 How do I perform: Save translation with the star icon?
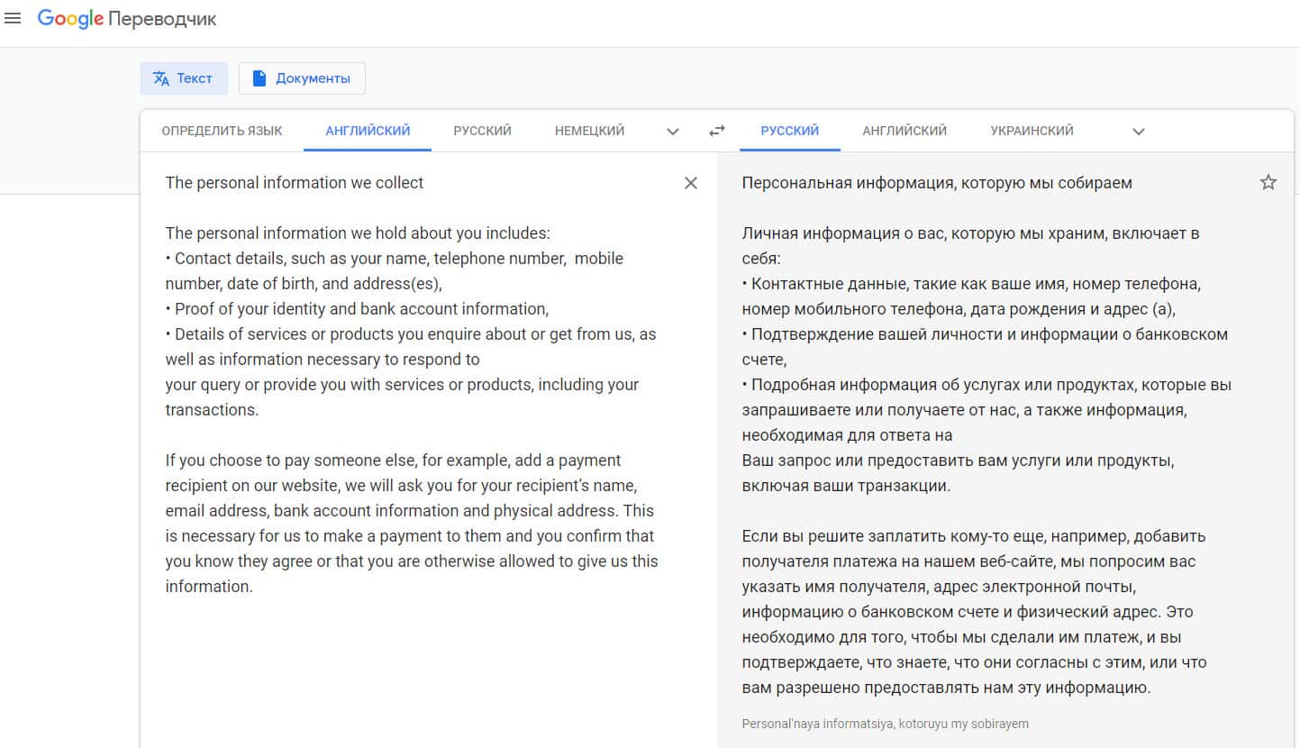1268,183
